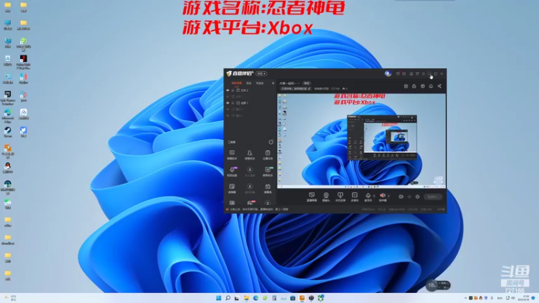This screenshot has width=539, height=303.
Task: Share the stream with the share icon
Action: pyautogui.click(x=439, y=86)
